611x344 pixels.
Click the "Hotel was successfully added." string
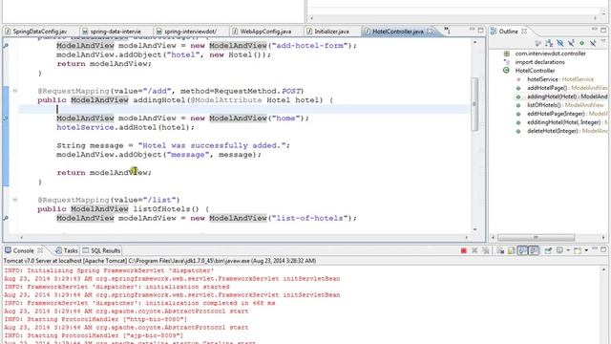pos(212,145)
